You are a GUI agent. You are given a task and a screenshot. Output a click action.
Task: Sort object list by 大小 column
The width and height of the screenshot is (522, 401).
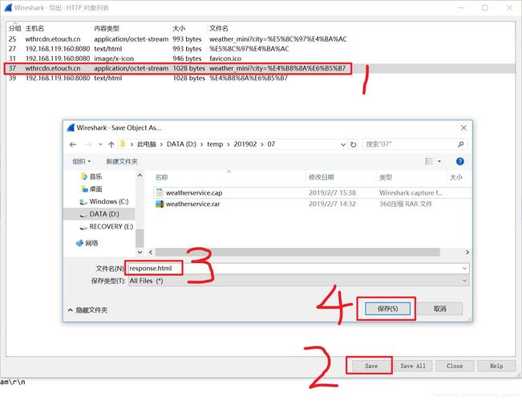pos(179,29)
